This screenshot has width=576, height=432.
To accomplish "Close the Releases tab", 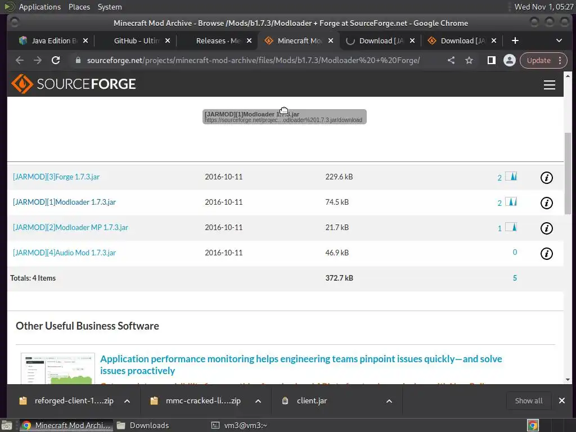I will coord(249,40).
